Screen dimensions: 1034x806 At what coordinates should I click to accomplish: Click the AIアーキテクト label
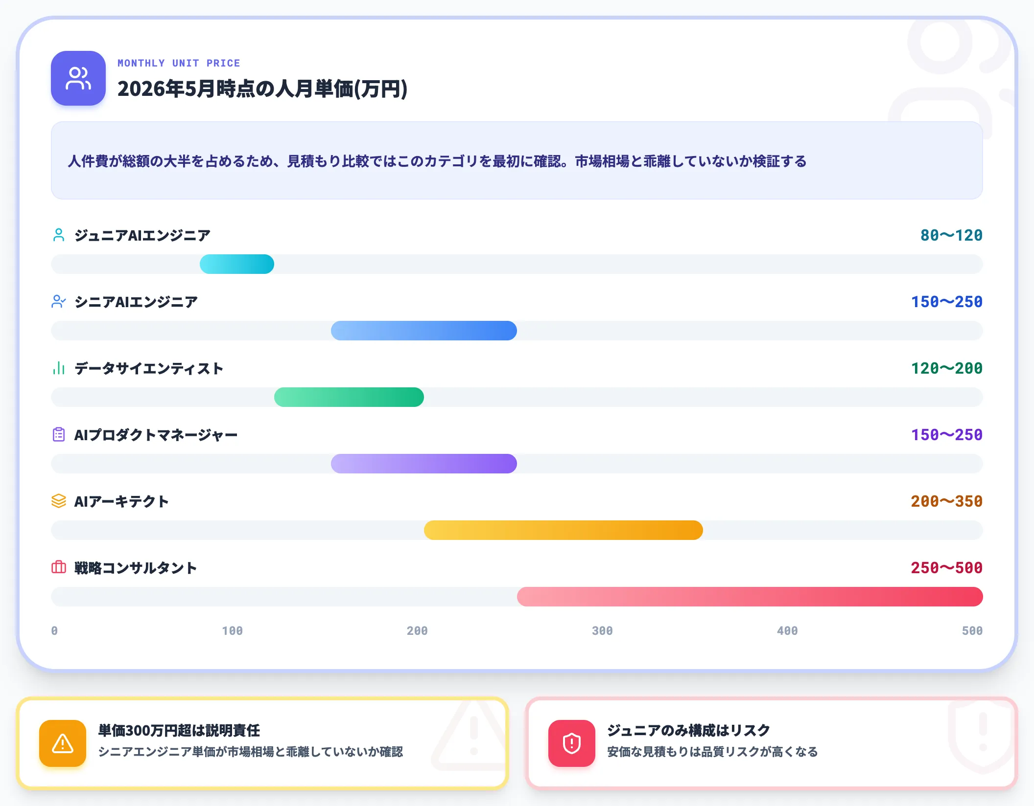pyautogui.click(x=121, y=501)
